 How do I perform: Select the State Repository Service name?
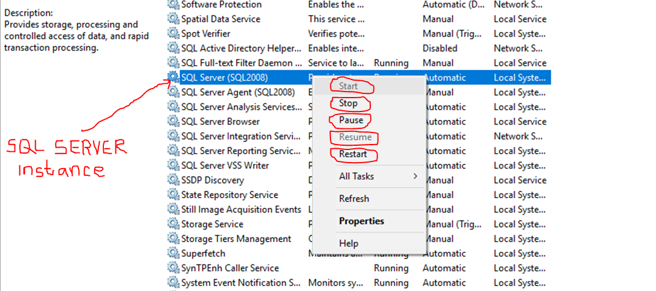(x=230, y=195)
